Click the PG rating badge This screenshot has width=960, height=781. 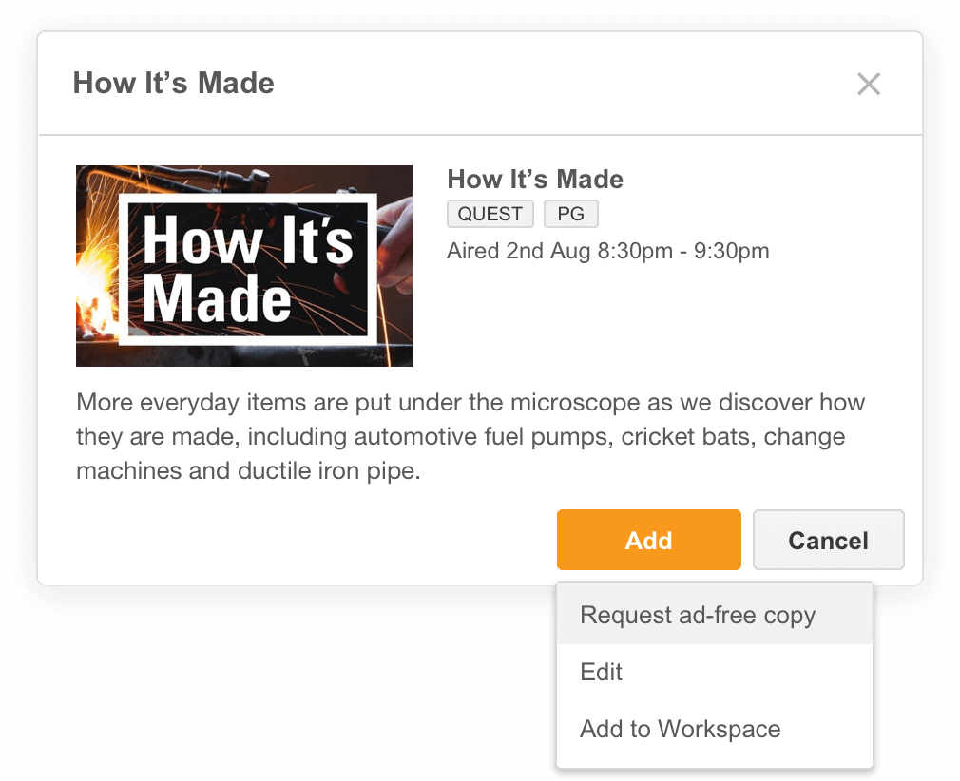tap(570, 214)
